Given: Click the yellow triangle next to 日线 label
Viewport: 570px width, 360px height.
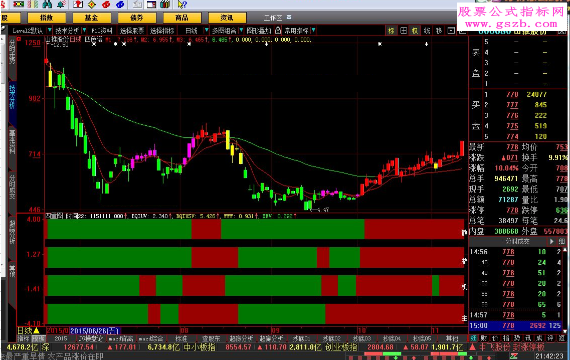Looking at the screenshot, I should [x=37, y=330].
